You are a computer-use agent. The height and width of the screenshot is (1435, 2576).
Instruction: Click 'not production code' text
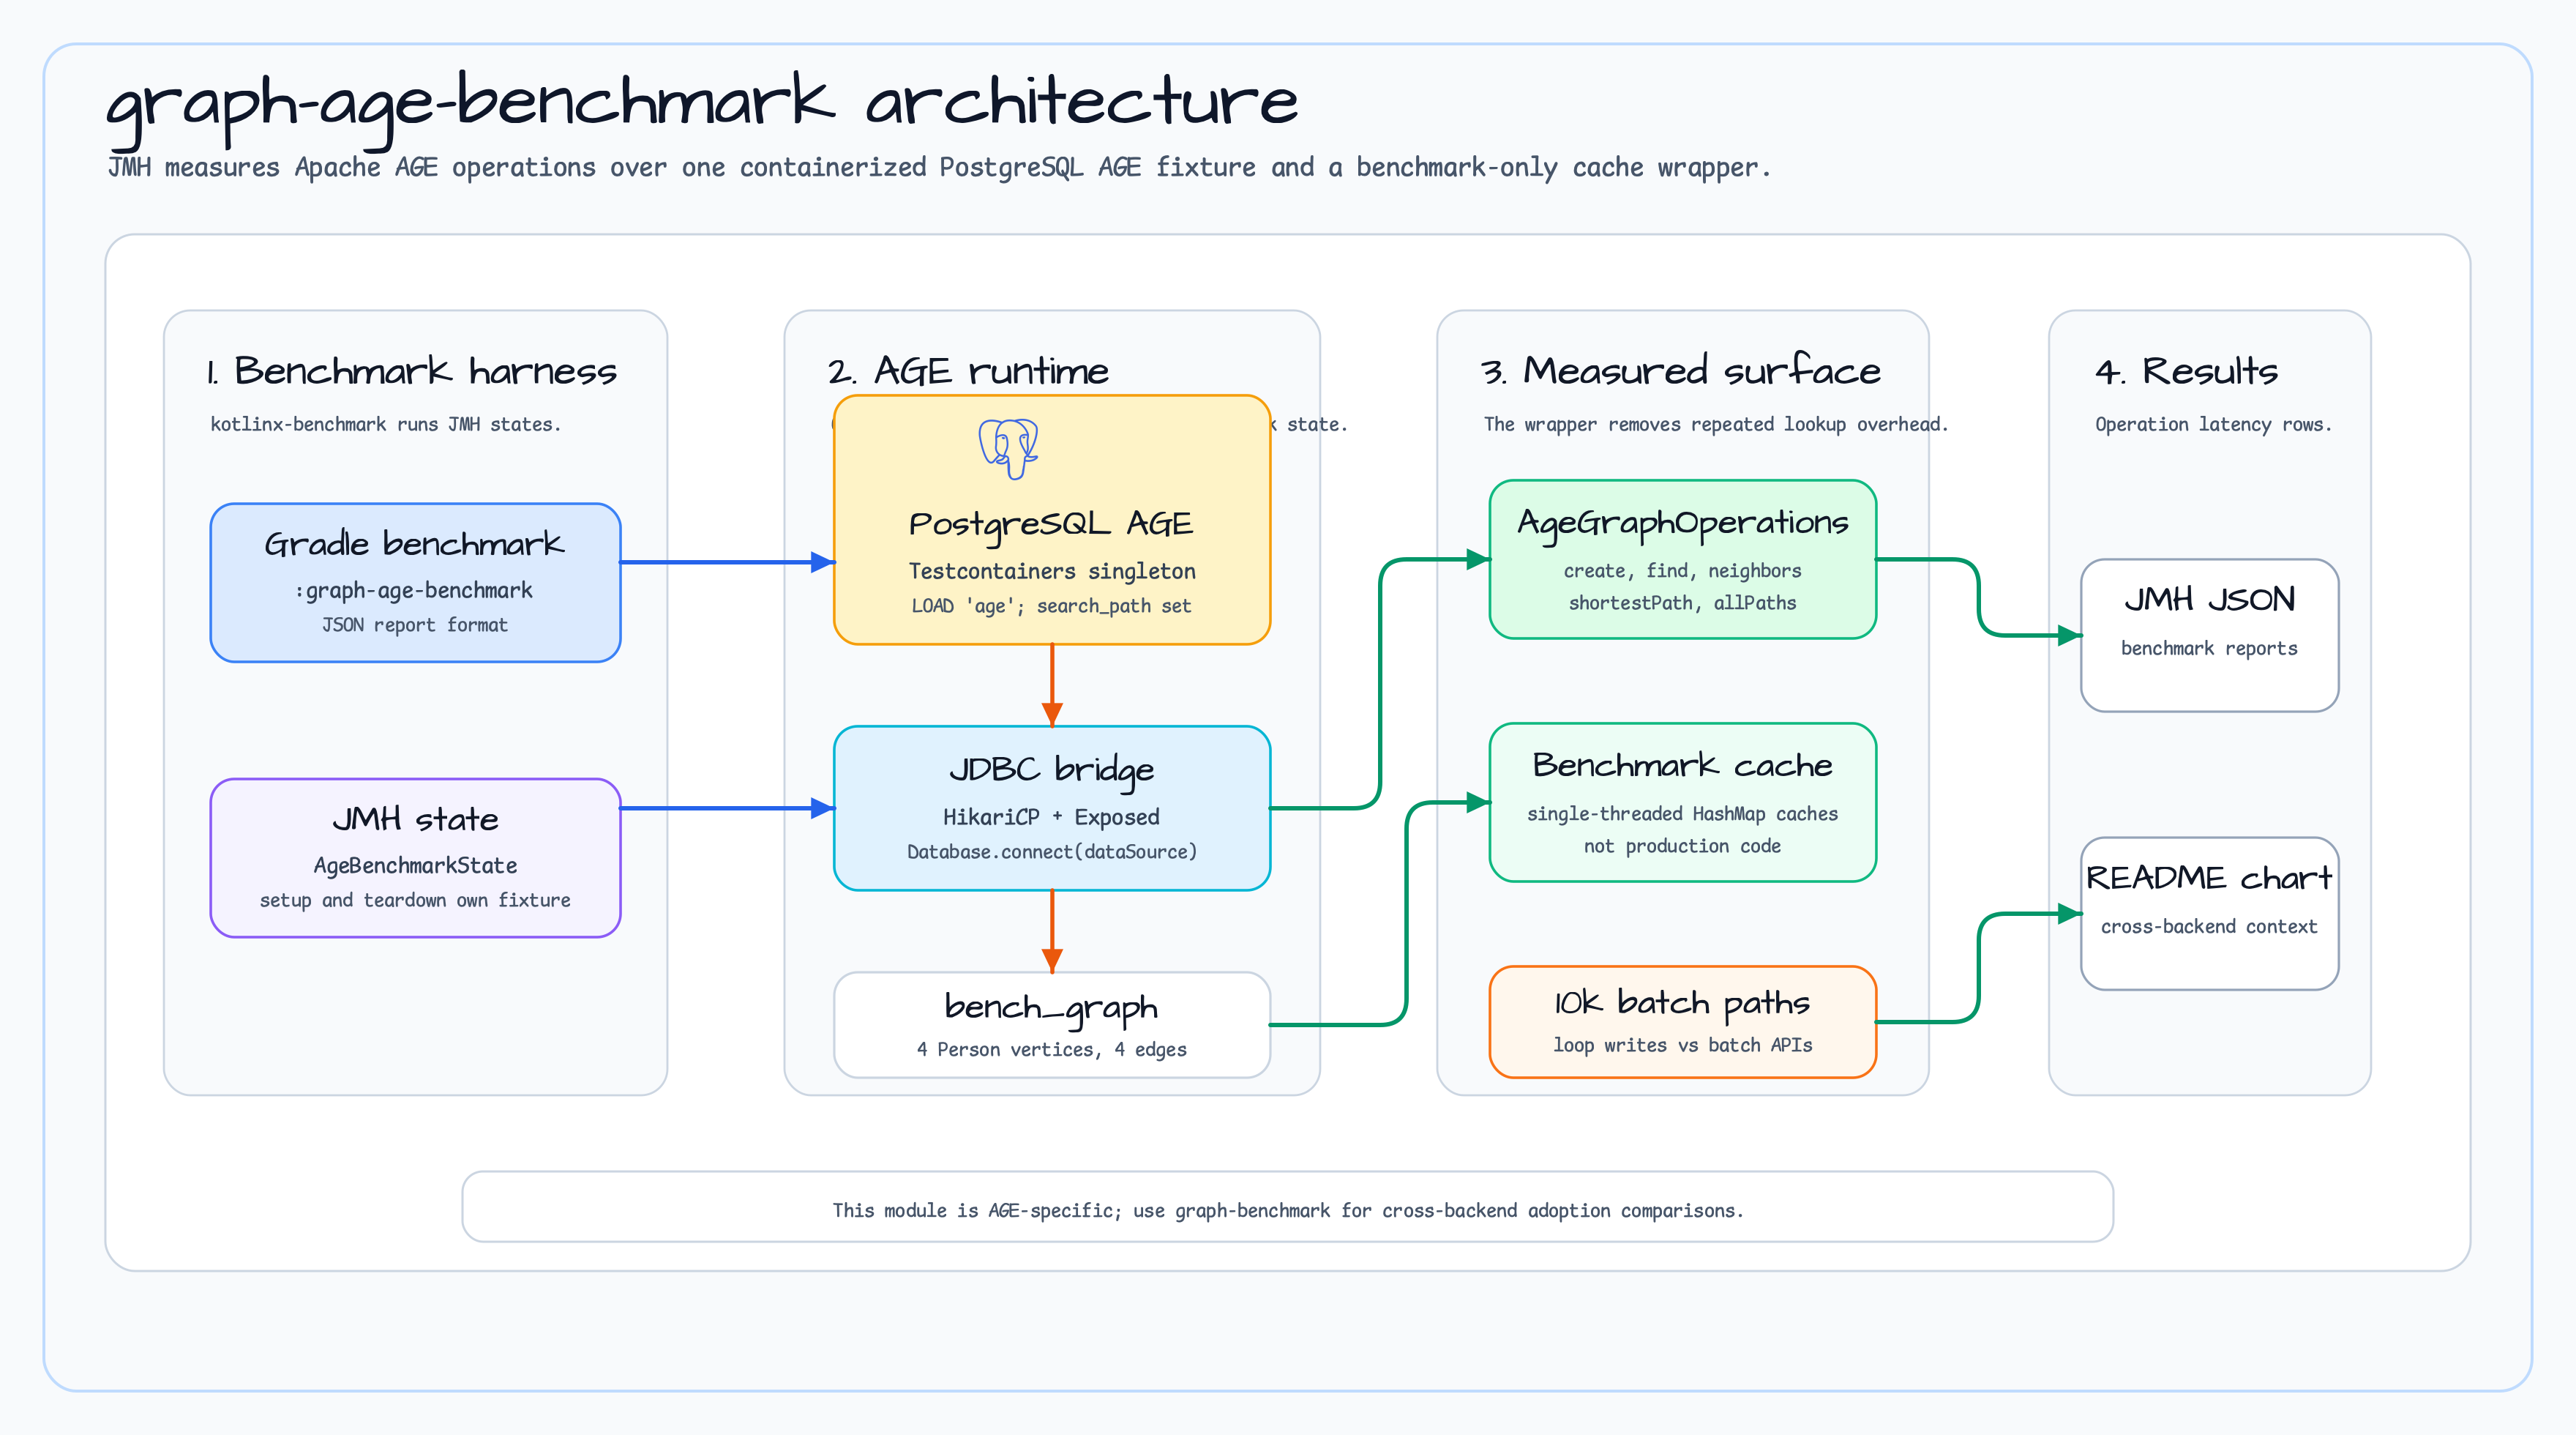click(1682, 846)
